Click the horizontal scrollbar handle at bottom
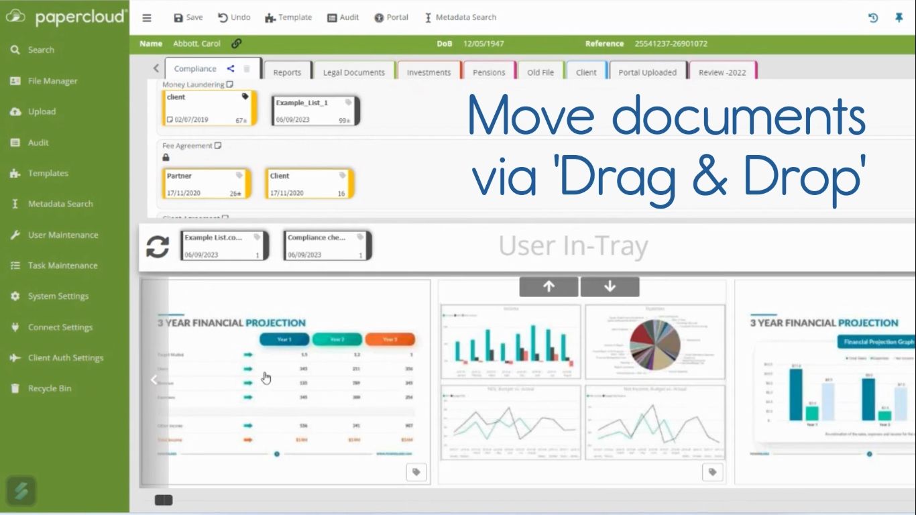 point(164,500)
